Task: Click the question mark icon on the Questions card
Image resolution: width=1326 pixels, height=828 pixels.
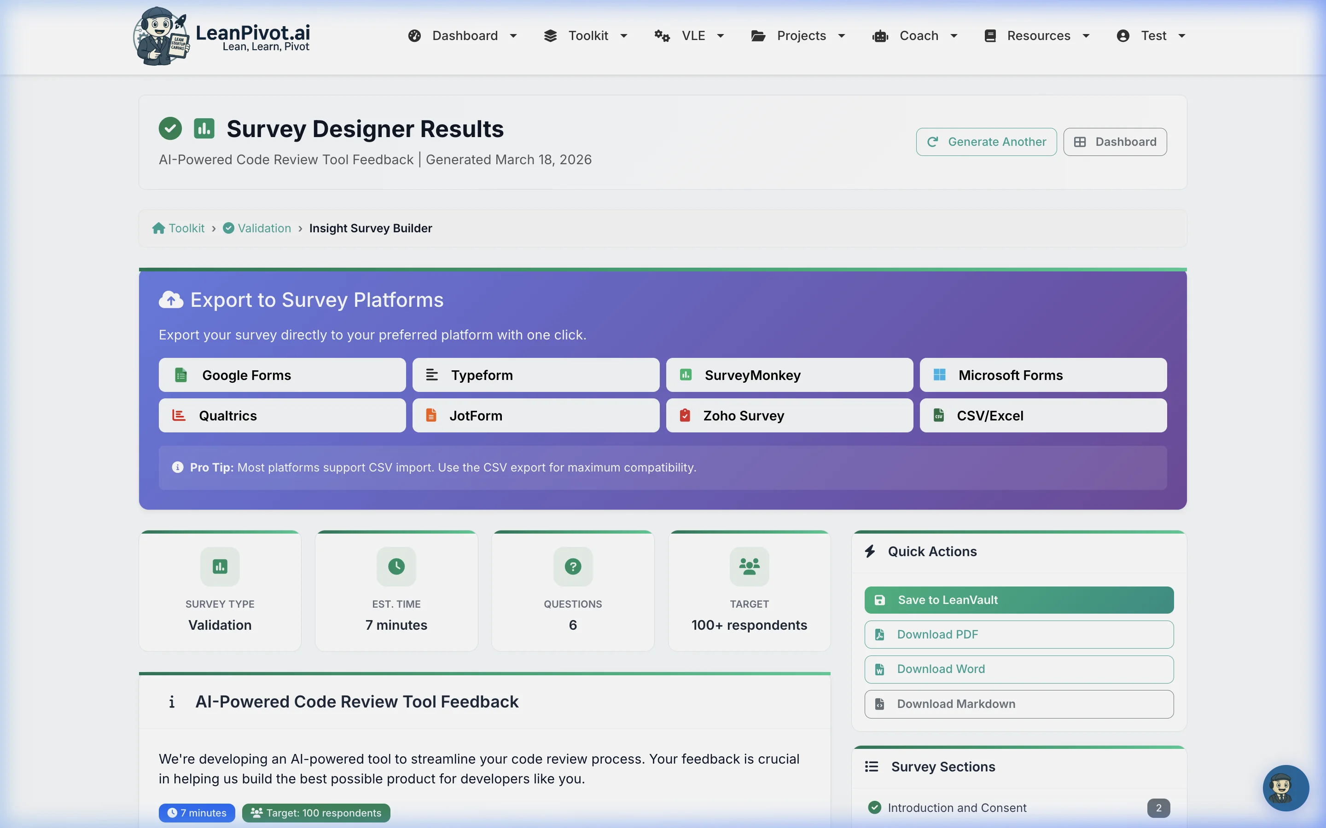Action: (572, 566)
